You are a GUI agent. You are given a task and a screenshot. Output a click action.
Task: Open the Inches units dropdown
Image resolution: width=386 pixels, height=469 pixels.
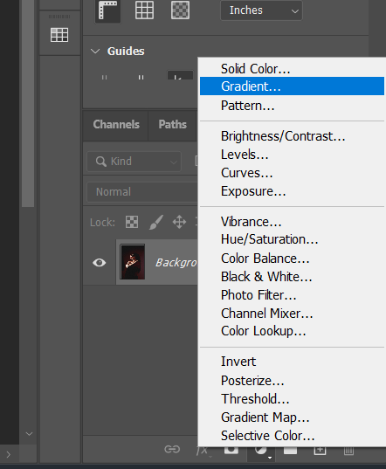coord(261,10)
